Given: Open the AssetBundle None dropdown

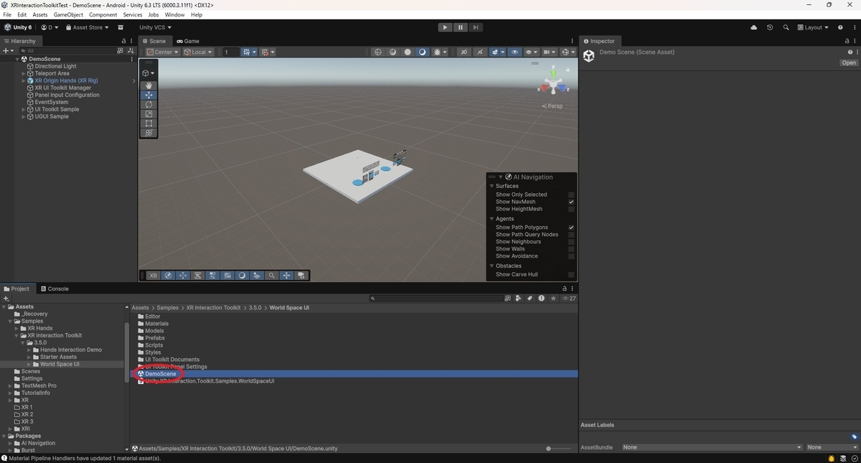Looking at the screenshot, I should [x=712, y=447].
